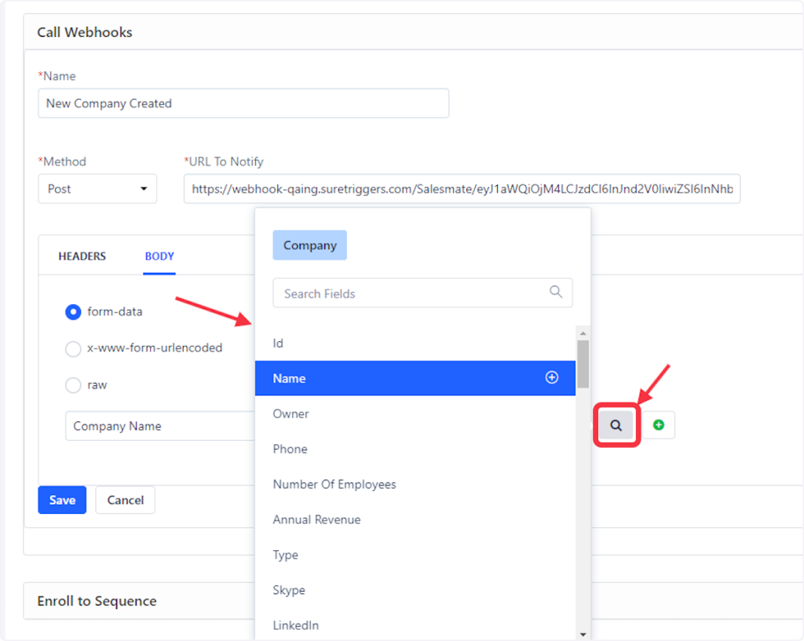This screenshot has height=641, width=804.
Task: Click the webhook Name text field
Action: 243,104
